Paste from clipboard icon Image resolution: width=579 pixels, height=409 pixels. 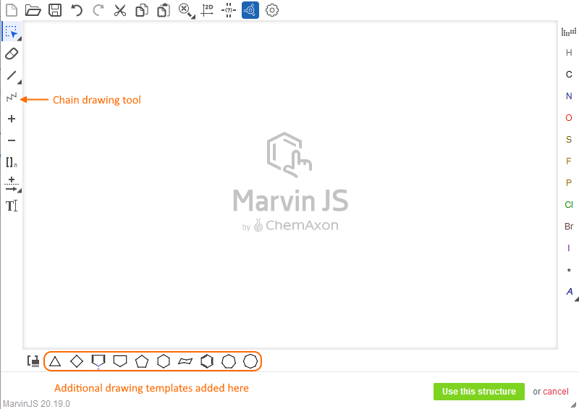point(164,10)
